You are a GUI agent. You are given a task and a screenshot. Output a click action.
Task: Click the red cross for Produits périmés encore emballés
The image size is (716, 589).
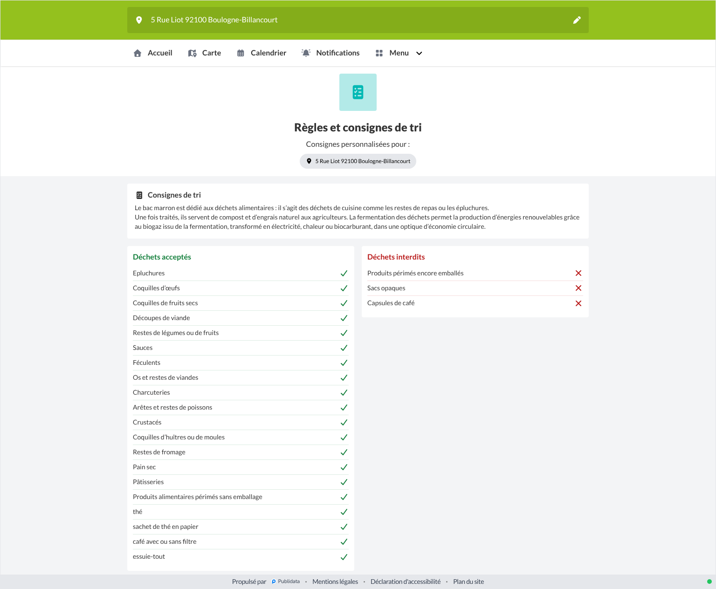[x=578, y=273]
